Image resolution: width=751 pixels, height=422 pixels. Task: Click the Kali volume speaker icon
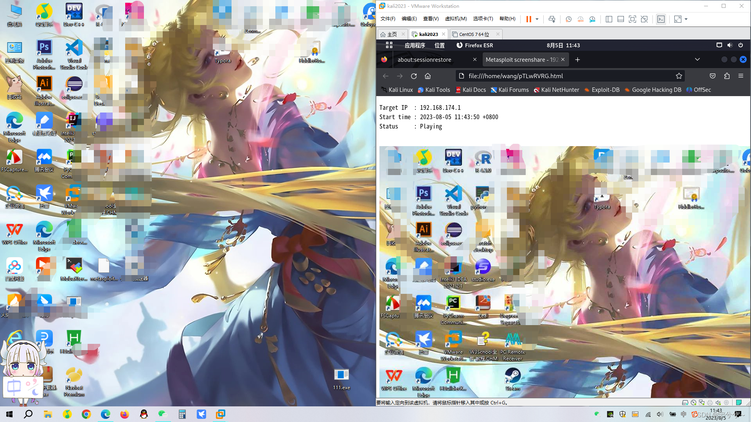729,45
